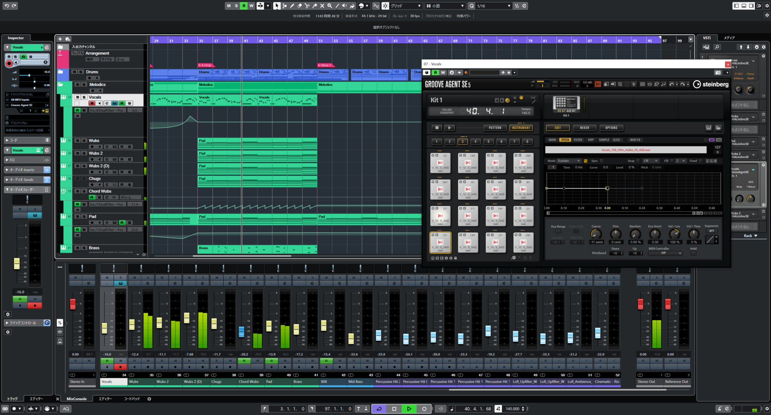
Task: Select the Scissors split tool
Action: (x=307, y=6)
